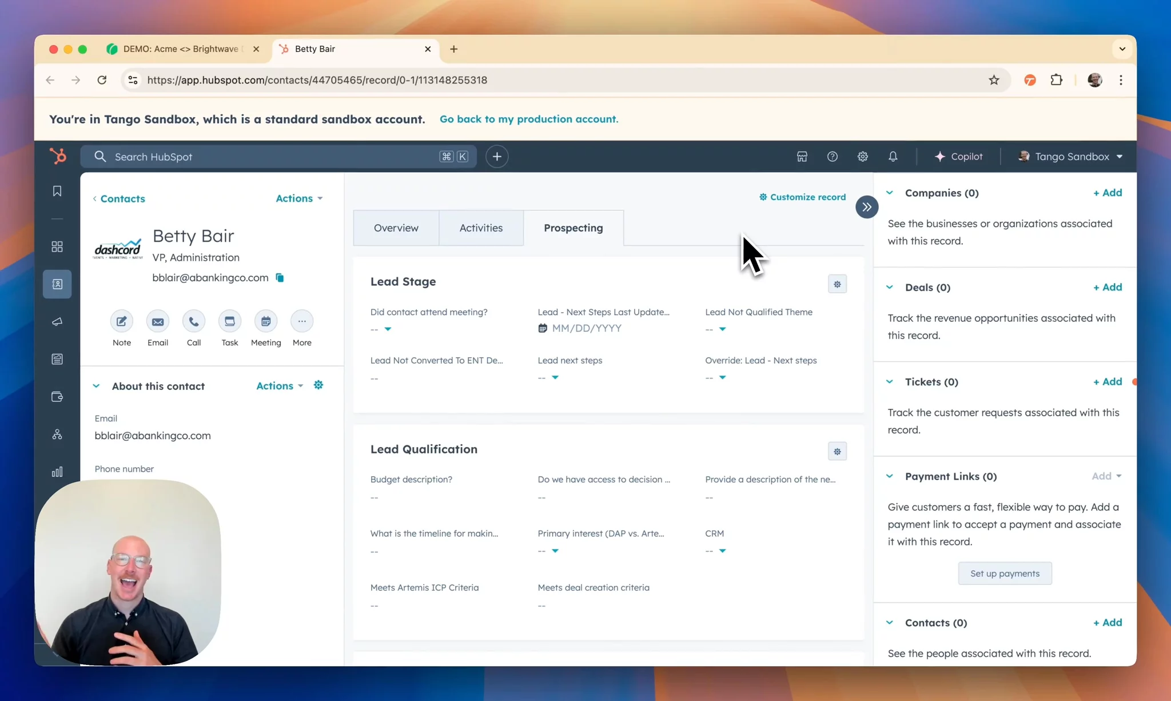Screen dimensions: 1171x701
Task: Collapse right sidebar with double-chevron button
Action: [867, 207]
